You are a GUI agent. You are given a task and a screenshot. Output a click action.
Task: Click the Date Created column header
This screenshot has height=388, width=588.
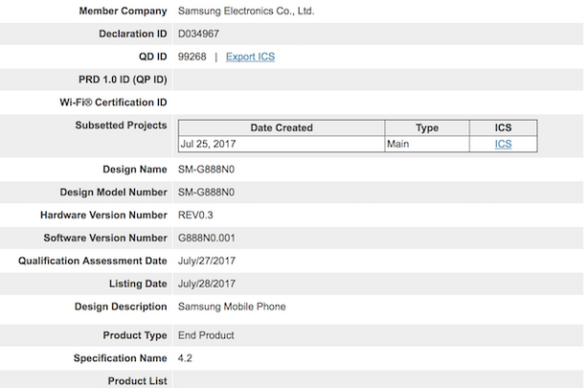[282, 127]
